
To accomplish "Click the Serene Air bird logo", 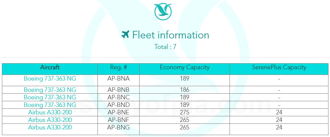I will [163, 12].
